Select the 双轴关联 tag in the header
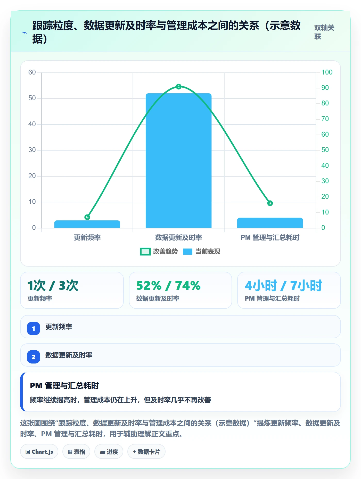Viewport: 361px width, 479px height. (x=324, y=32)
